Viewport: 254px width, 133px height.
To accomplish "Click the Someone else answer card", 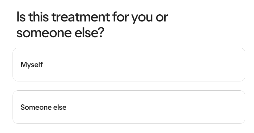I will pyautogui.click(x=129, y=107).
